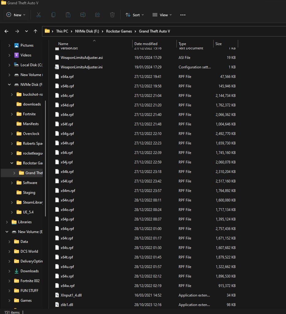
Task: Open the Sort options menu
Action: point(134,15)
